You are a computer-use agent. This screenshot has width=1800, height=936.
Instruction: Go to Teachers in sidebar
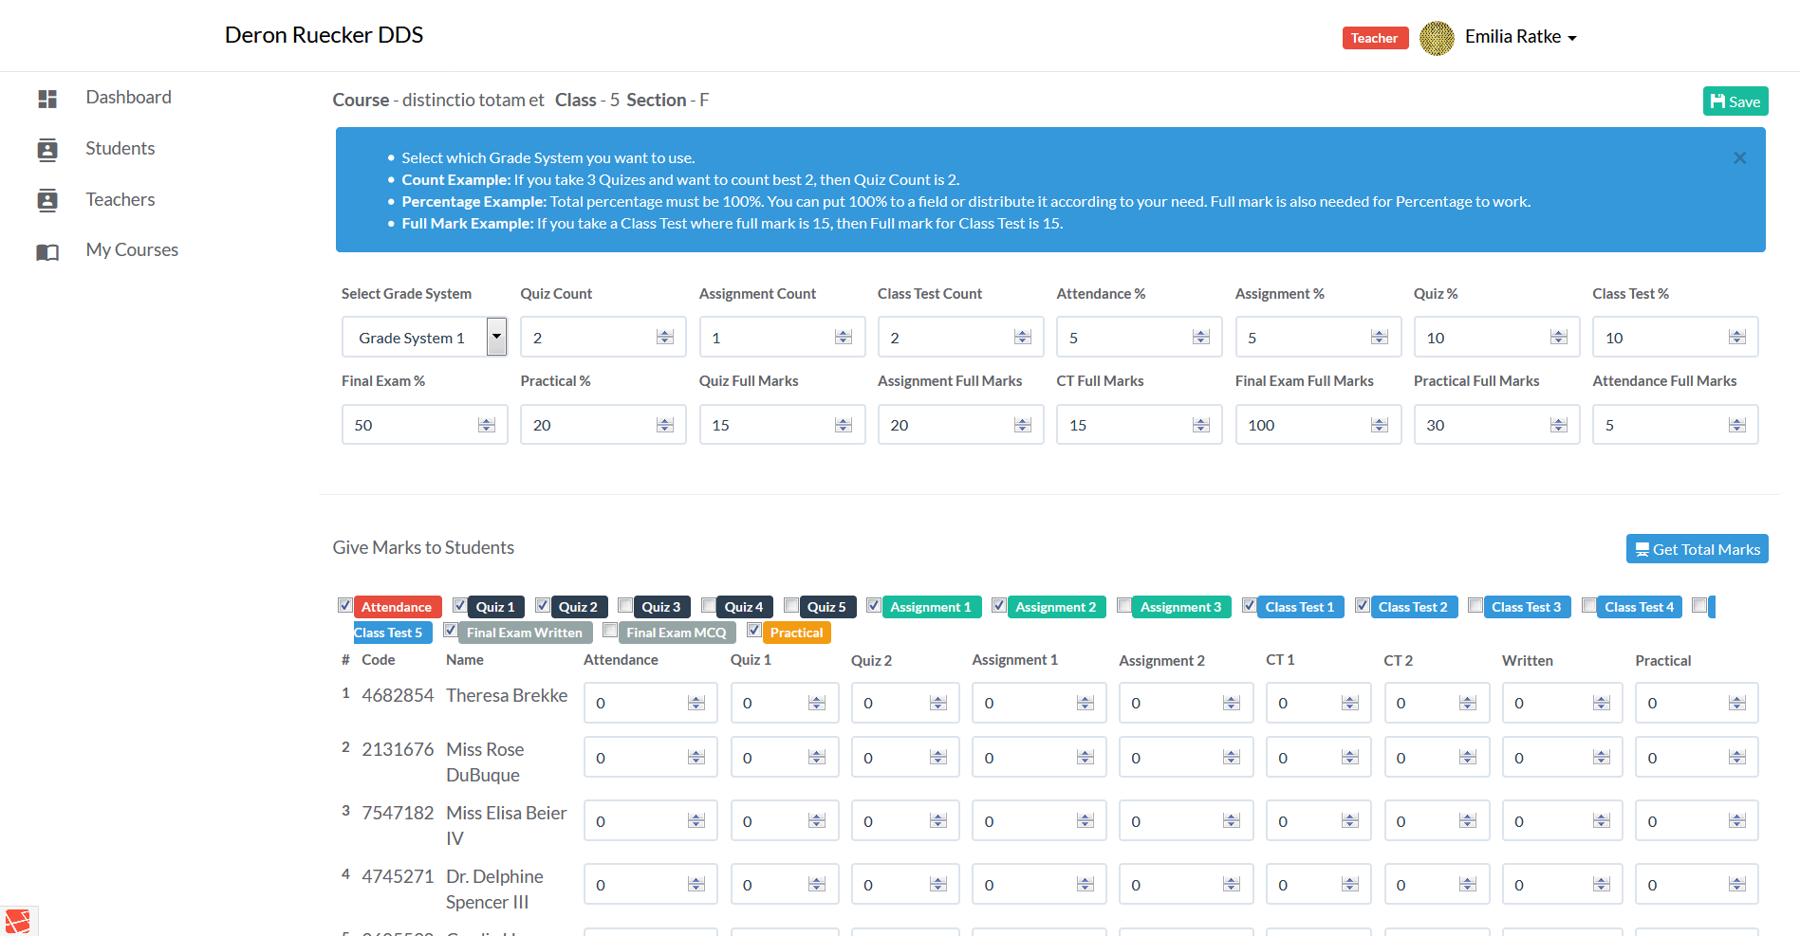coord(120,200)
